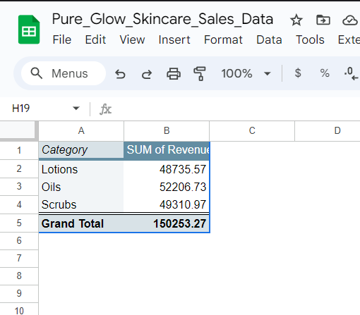Select row 9 header
Image resolution: width=360 pixels, height=315 pixels.
coord(19,294)
